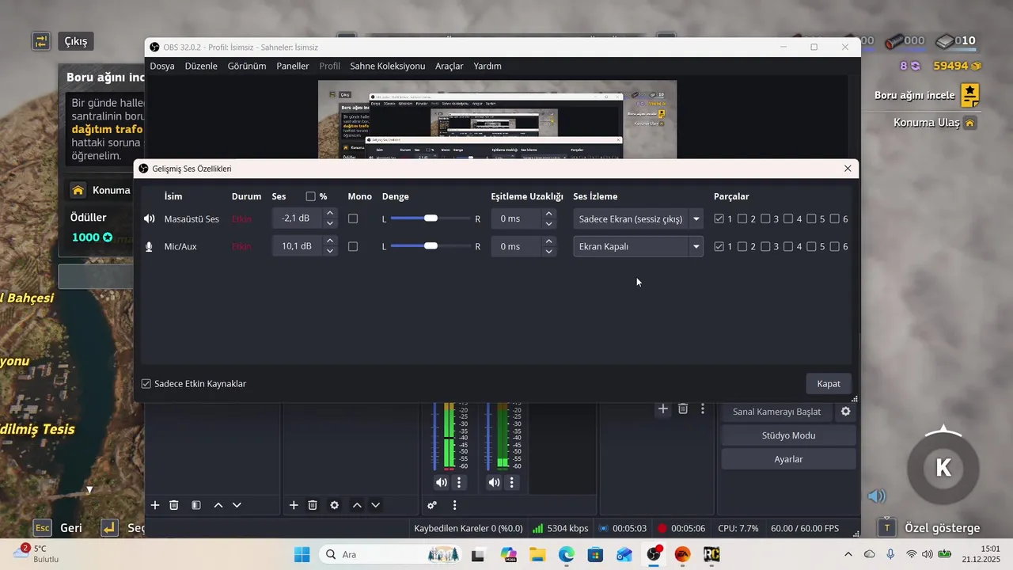Image resolution: width=1013 pixels, height=570 pixels.
Task: Launch Microsoft Edge from the taskbar
Action: coord(567,554)
